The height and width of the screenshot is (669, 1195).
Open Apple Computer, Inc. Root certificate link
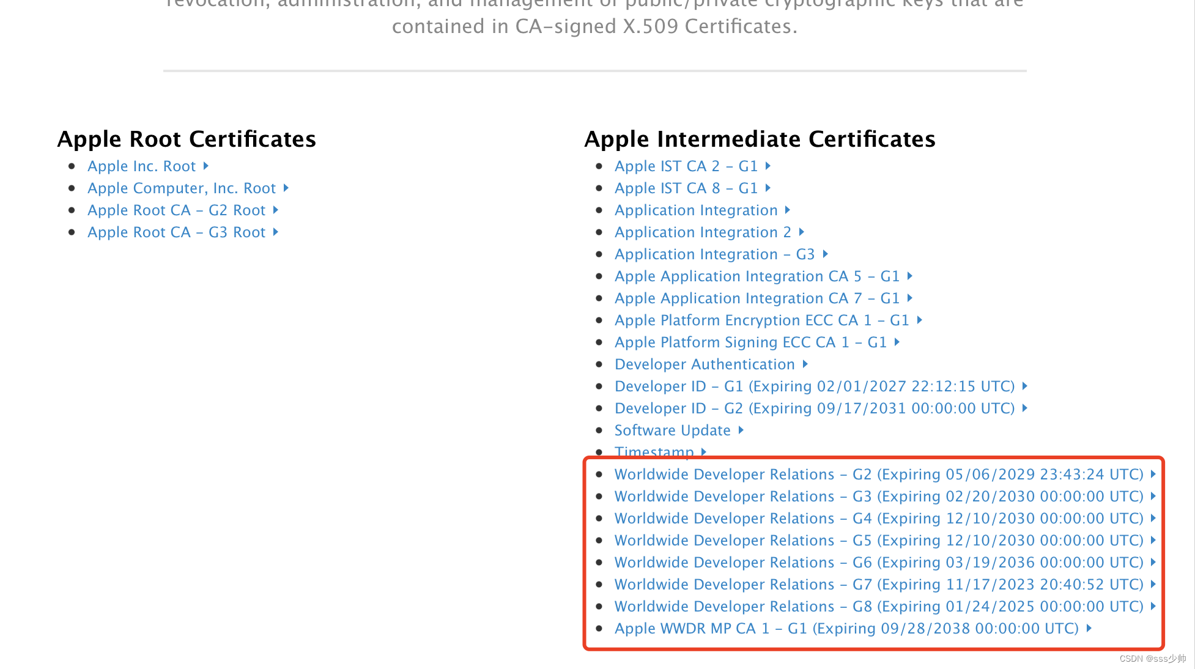tap(182, 188)
